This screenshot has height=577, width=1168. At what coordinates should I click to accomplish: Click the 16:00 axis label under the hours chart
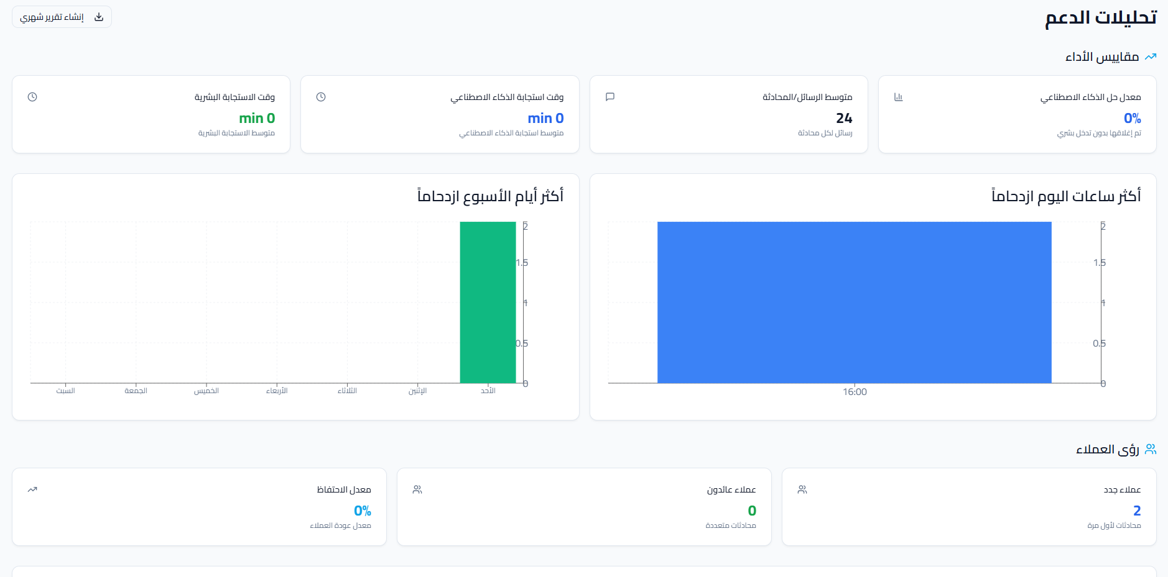click(855, 392)
